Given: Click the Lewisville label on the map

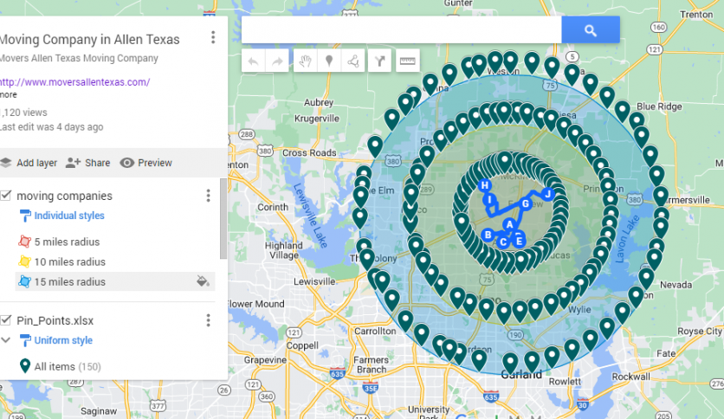Looking at the screenshot, I should (x=314, y=281).
